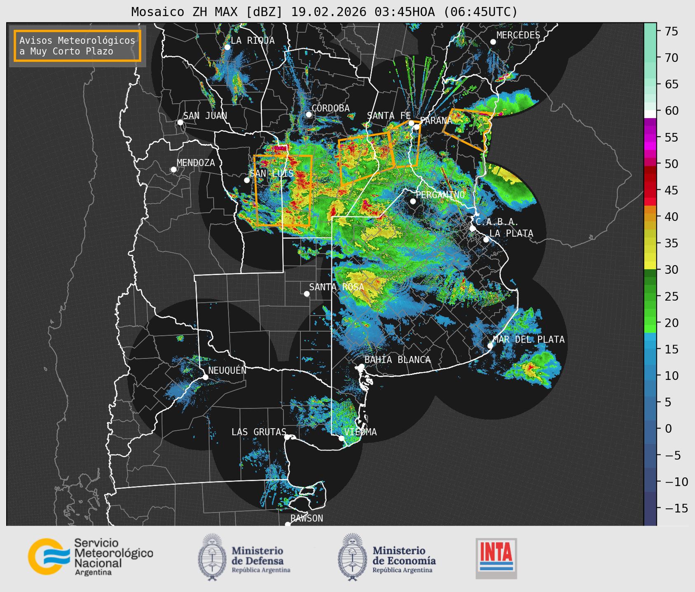Screen dimensions: 695x592
Task: Click the INTA logo
Action: tap(496, 558)
